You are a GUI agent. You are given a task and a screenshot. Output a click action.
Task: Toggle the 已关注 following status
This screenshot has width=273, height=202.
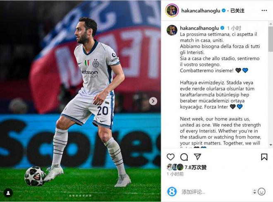pyautogui.click(x=237, y=11)
